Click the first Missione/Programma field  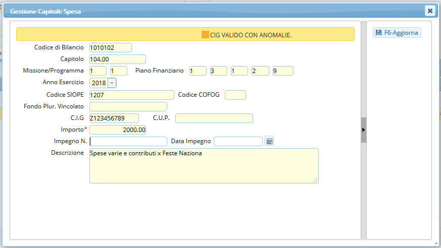pyautogui.click(x=97, y=71)
